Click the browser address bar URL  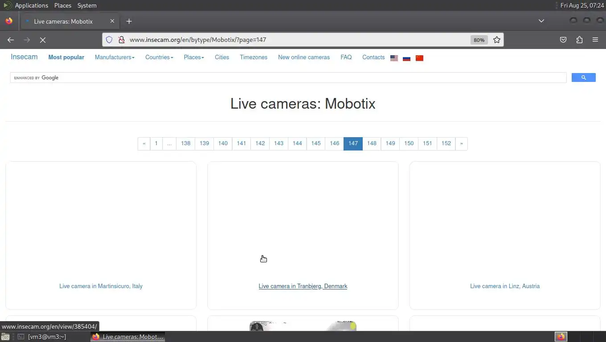[198, 40]
